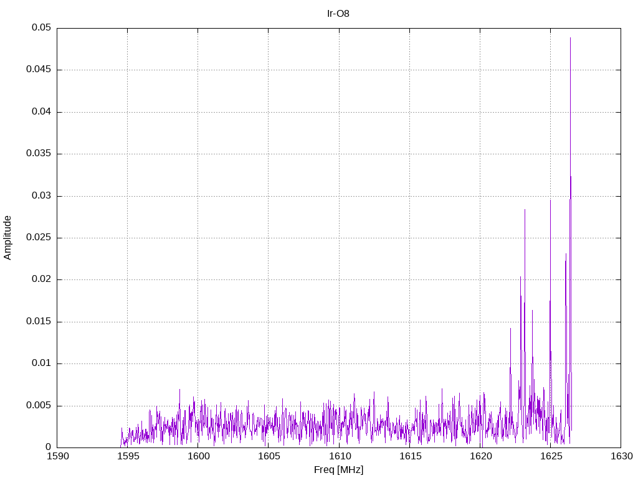The image size is (638, 478).
Task: Click the 1630 x-axis tick label
Action: 621,456
